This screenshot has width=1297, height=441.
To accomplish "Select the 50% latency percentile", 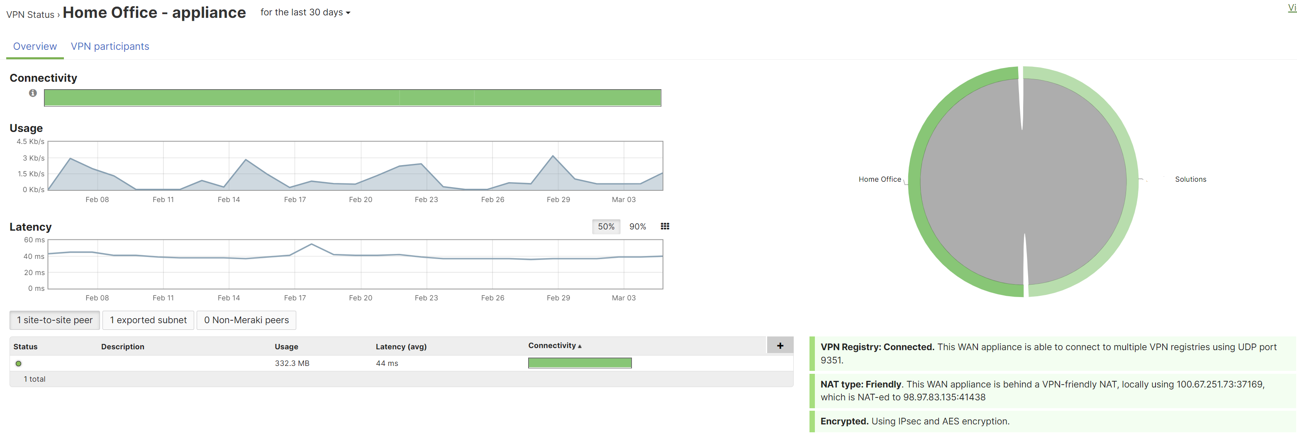I will [606, 227].
